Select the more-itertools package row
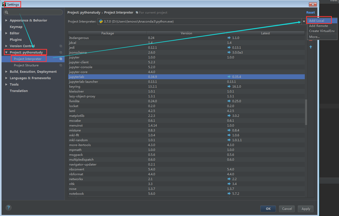Viewport: 339px width, 216px height. pyautogui.click(x=186, y=145)
